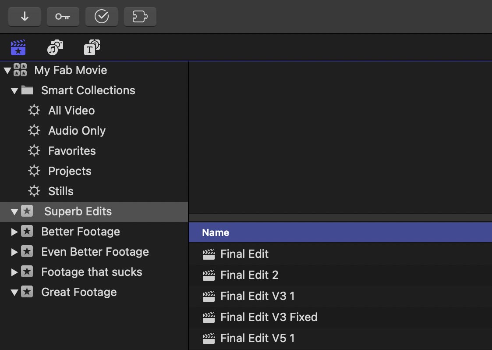The height and width of the screenshot is (350, 492).
Task: Click the Favorites gear icon
Action: tap(34, 150)
